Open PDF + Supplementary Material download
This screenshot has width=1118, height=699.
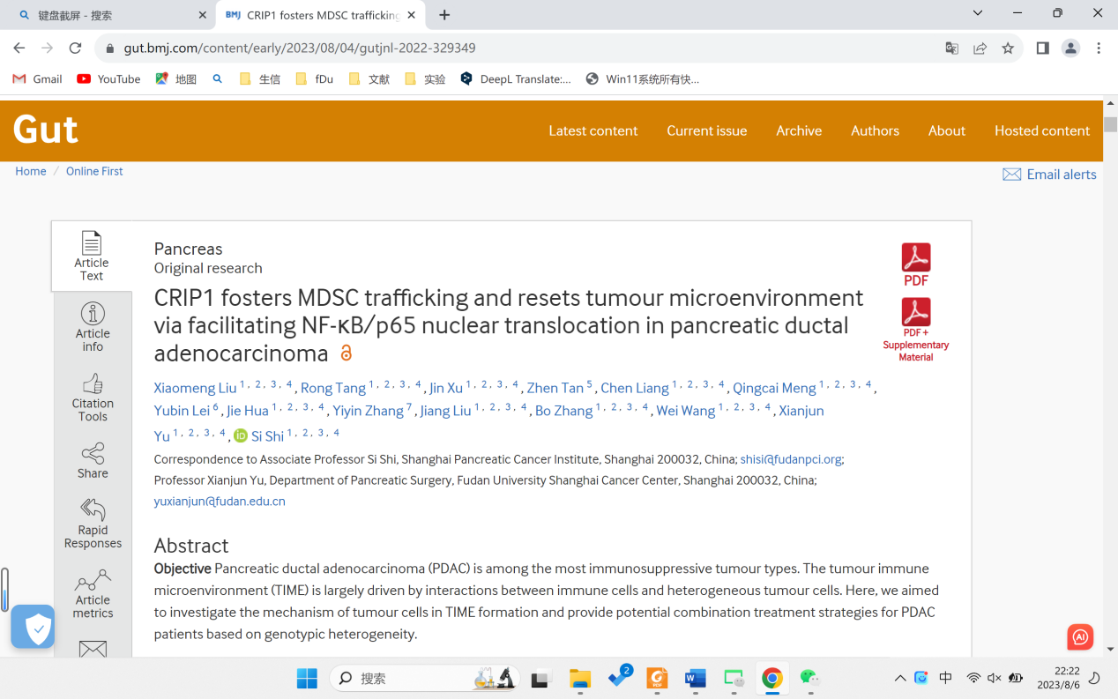point(915,313)
